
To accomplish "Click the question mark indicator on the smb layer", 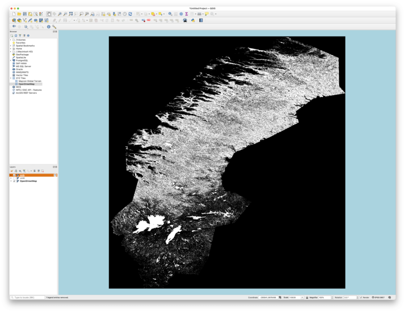I will (x=55, y=175).
